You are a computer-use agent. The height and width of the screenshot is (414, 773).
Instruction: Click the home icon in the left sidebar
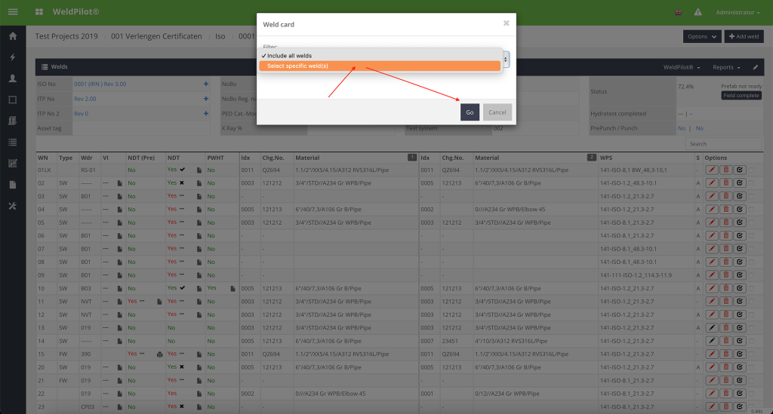[12, 36]
